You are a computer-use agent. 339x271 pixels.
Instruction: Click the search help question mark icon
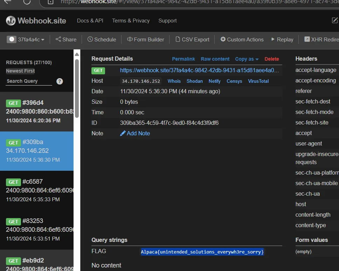[60, 81]
